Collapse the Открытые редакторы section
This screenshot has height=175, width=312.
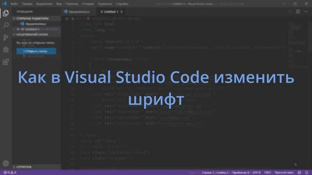(x=36, y=18)
